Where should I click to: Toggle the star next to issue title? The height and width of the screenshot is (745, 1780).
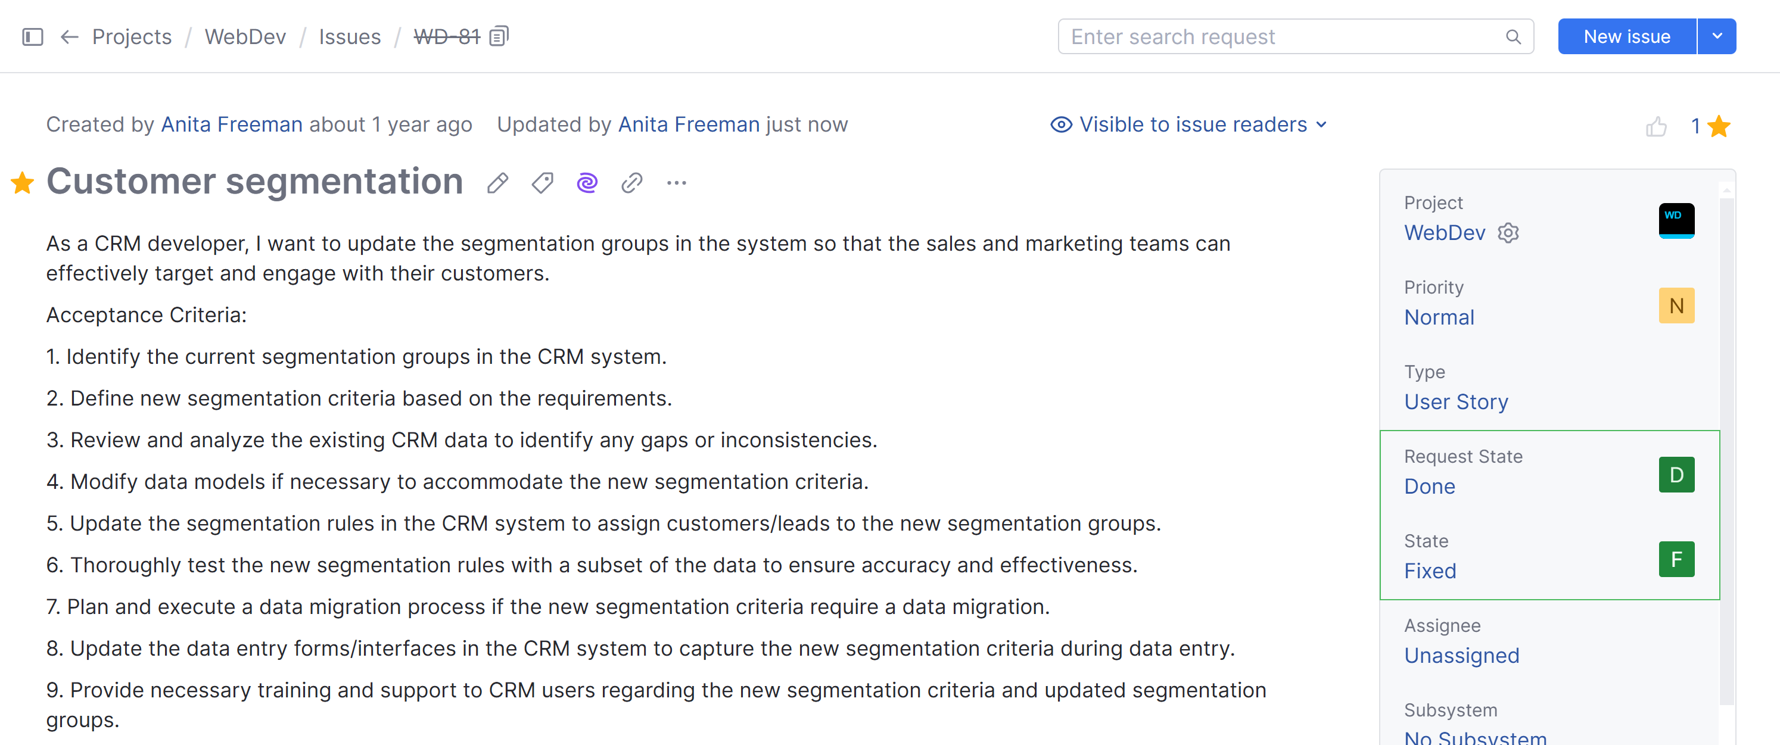pyautogui.click(x=23, y=183)
